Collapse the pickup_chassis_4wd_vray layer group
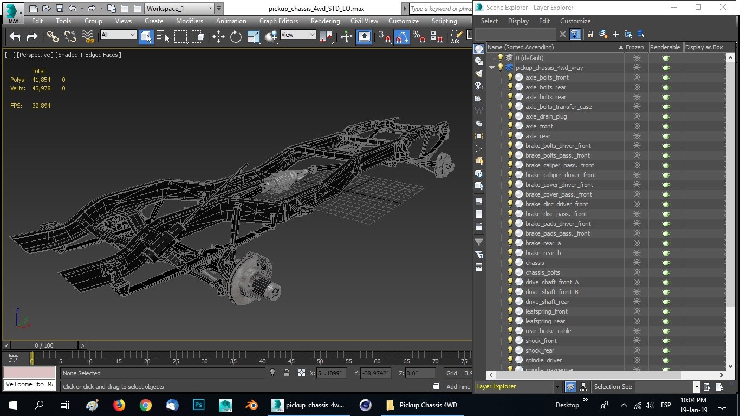The width and height of the screenshot is (740, 416). [492, 67]
